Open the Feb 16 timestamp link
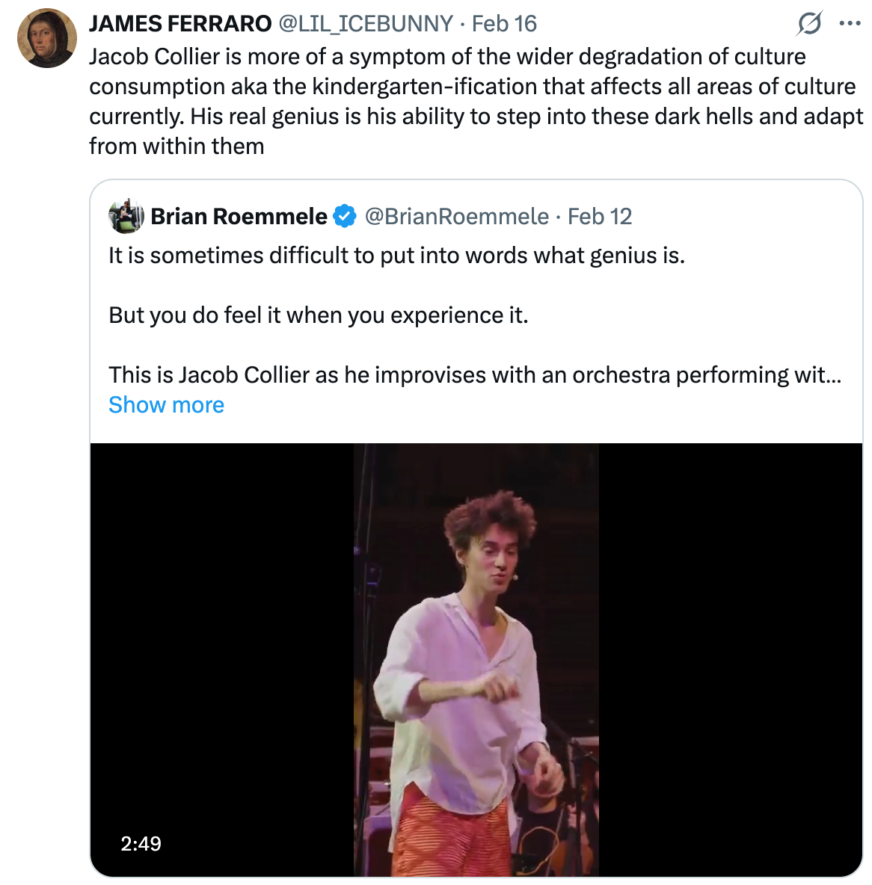This screenshot has width=872, height=885. (x=504, y=24)
